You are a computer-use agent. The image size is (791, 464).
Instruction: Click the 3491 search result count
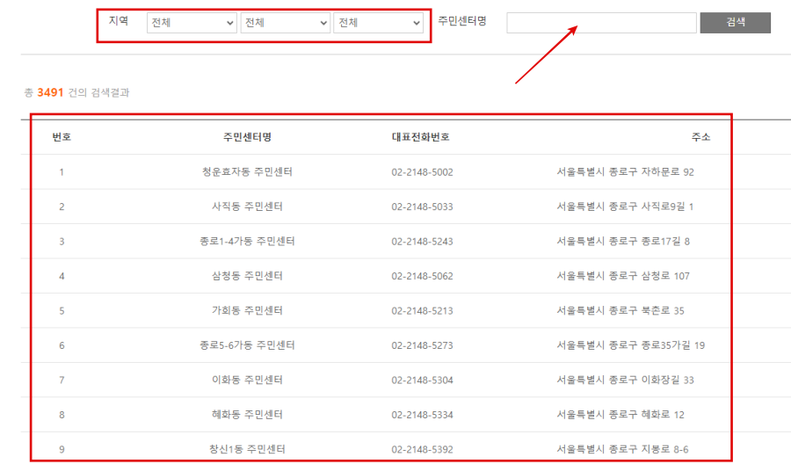coord(50,93)
